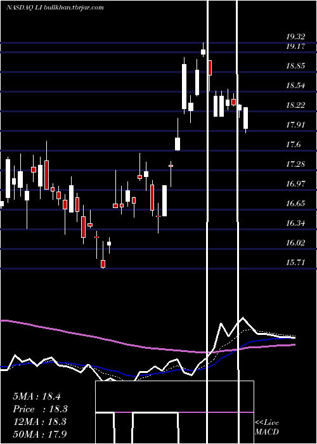Click the 18.54 price level label
Viewport: 317px width, 444px height.
point(295,86)
